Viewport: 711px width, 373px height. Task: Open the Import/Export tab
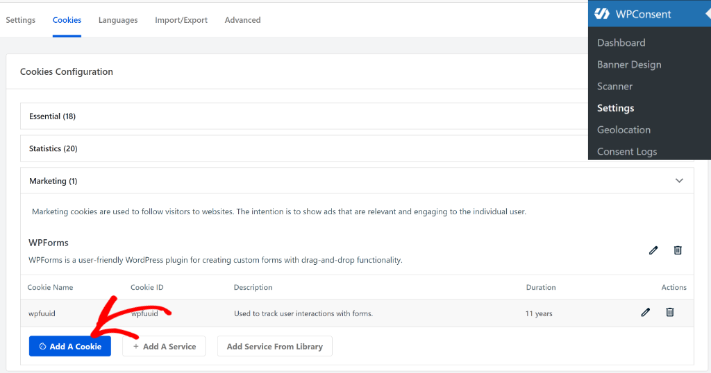pyautogui.click(x=181, y=20)
